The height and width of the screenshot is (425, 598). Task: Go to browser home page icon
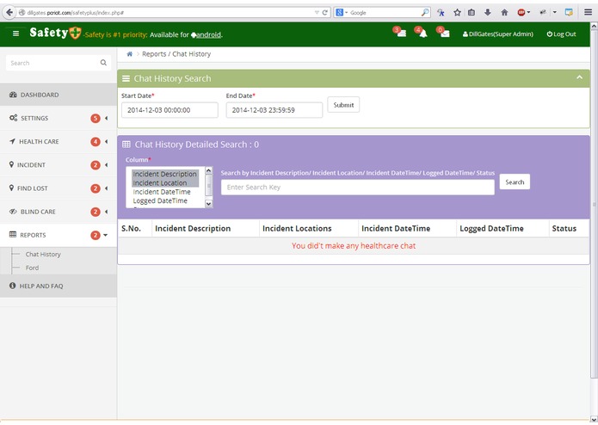coord(504,13)
